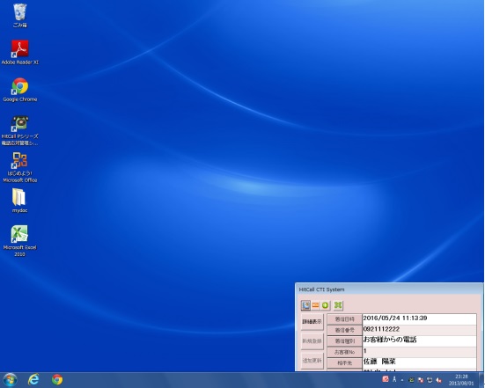Click the 追加更新 button

tap(312, 361)
